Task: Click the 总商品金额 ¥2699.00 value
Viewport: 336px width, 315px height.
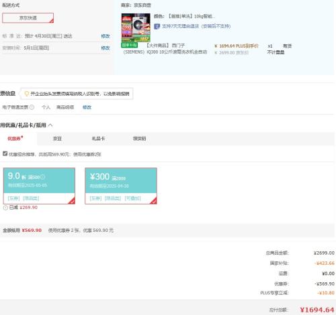Action: (x=324, y=253)
